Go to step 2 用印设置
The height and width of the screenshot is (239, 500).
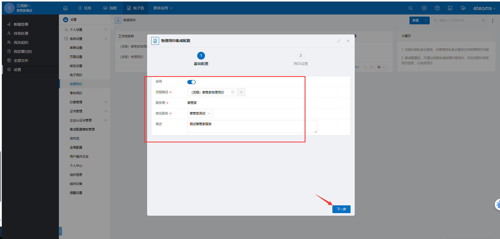coord(301,56)
